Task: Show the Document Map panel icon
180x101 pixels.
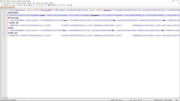Action: point(53,5)
